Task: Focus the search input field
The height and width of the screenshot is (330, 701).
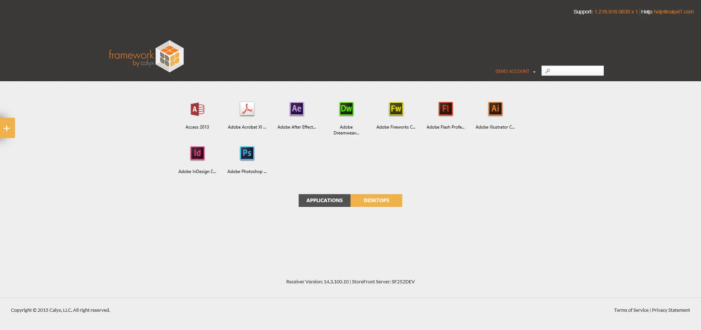Action: (x=573, y=71)
